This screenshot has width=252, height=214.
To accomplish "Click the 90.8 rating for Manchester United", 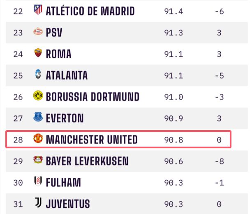I will (173, 140).
